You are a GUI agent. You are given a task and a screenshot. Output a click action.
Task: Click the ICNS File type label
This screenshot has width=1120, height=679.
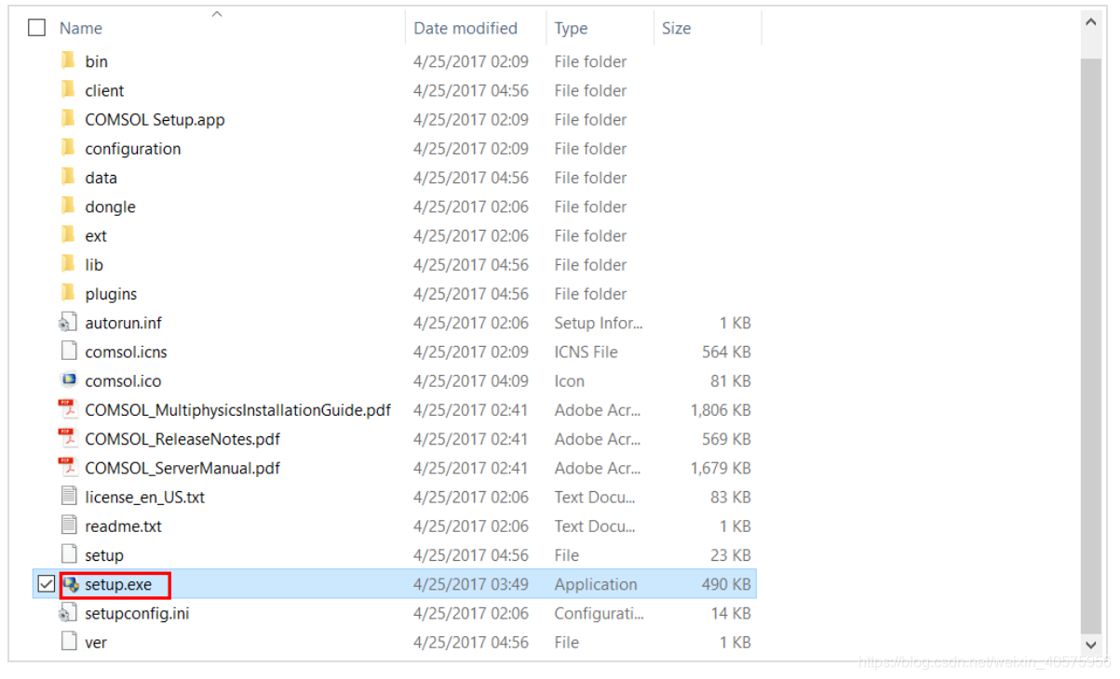[586, 352]
